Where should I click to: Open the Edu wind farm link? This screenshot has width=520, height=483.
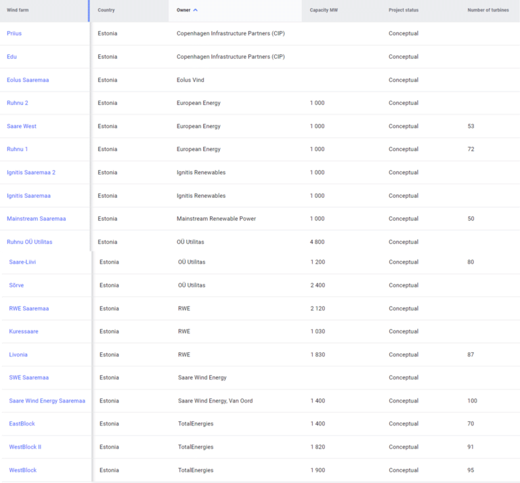pyautogui.click(x=12, y=57)
